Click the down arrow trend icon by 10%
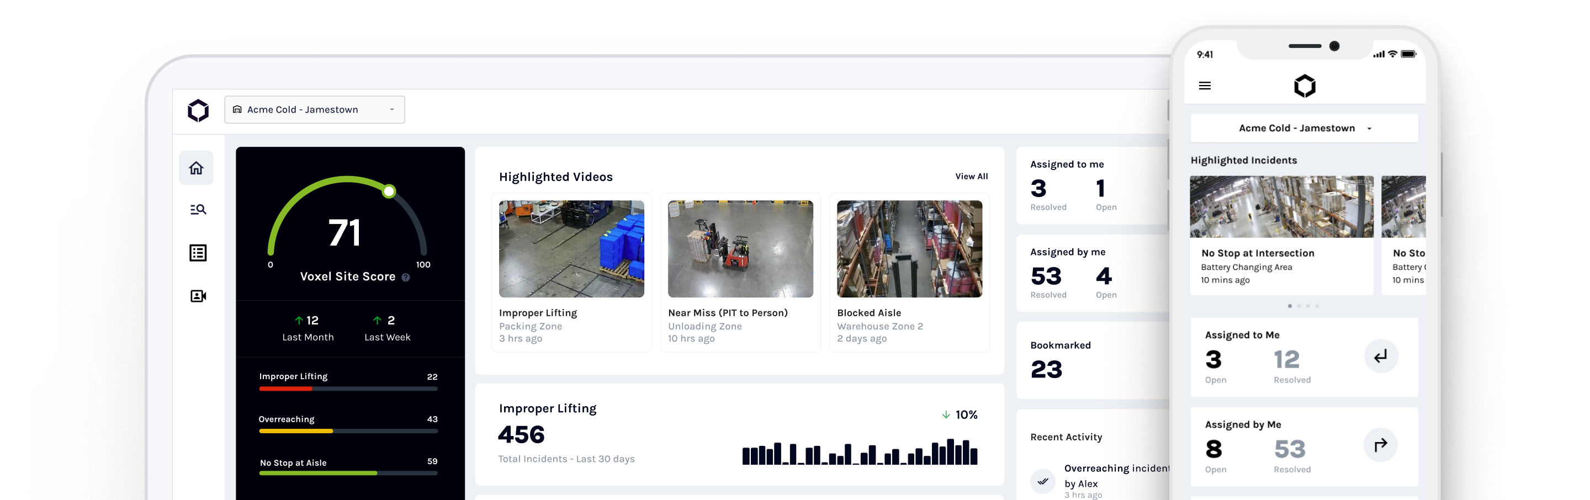Screen dimensions: 1590x500 click(x=946, y=415)
